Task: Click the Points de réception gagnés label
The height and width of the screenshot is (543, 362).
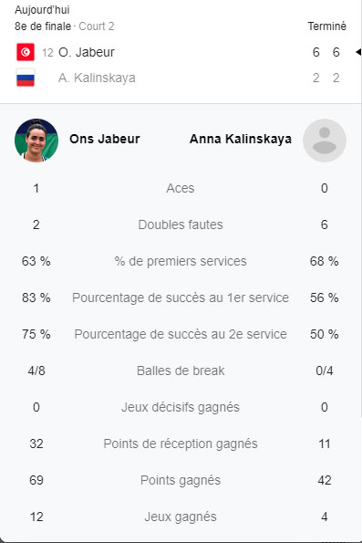Action: [x=181, y=444]
